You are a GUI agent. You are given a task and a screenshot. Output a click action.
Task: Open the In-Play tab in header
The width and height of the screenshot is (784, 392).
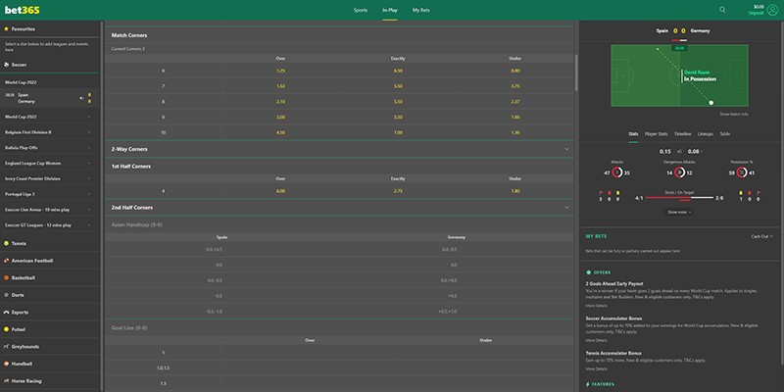(389, 10)
